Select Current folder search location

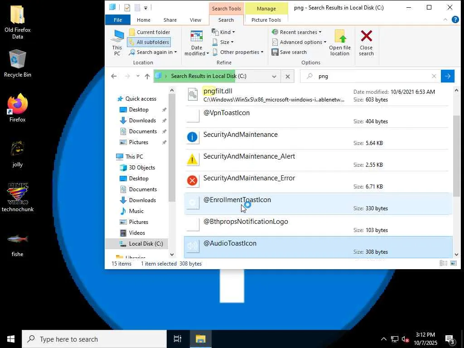150,32
